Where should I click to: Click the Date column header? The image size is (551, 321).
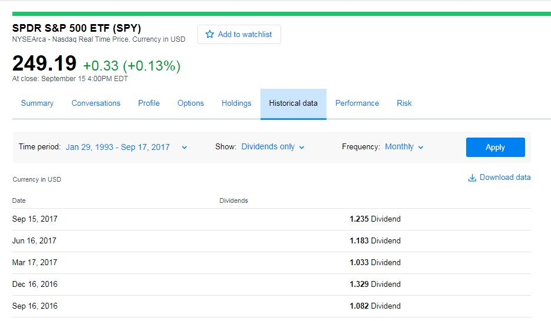tap(19, 201)
